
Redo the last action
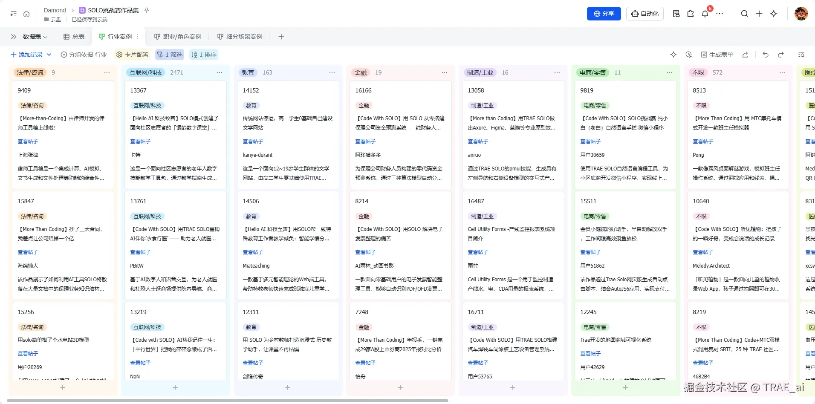pyautogui.click(x=781, y=55)
